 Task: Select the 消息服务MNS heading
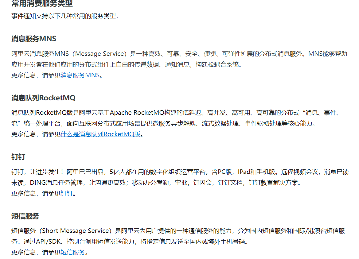pos(34,39)
